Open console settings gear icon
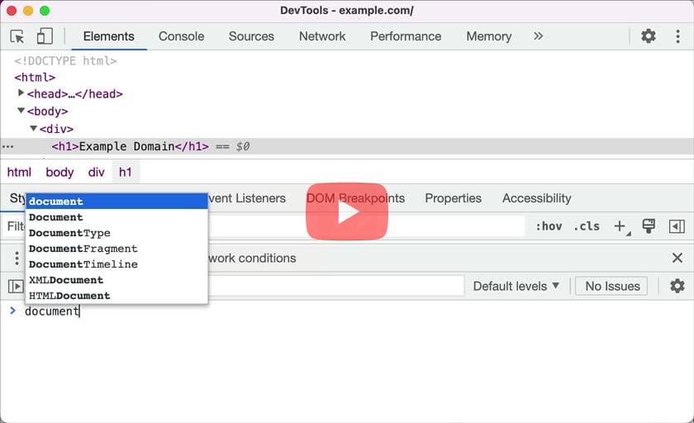Image resolution: width=694 pixels, height=423 pixels. 677,287
